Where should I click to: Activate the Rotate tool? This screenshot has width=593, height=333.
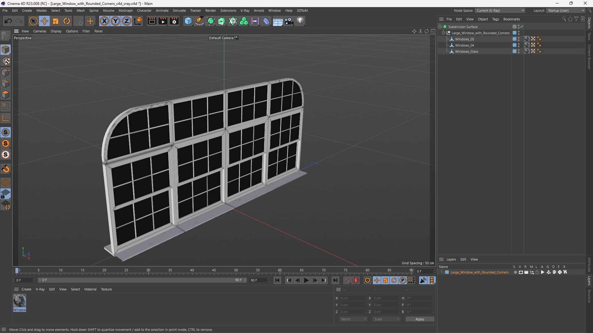pos(67,21)
